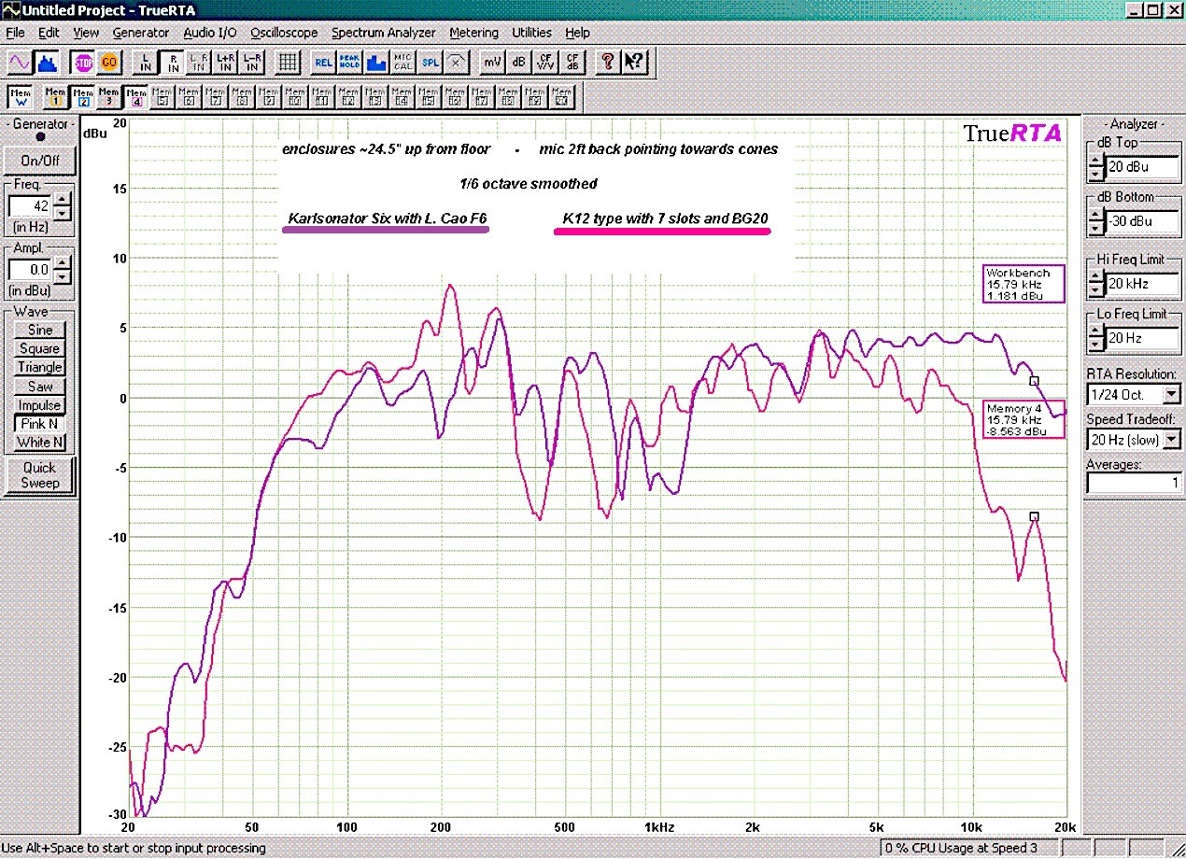Image resolution: width=1186 pixels, height=859 pixels.
Task: Toggle the Mem 2 memory icon
Action: pyautogui.click(x=82, y=96)
